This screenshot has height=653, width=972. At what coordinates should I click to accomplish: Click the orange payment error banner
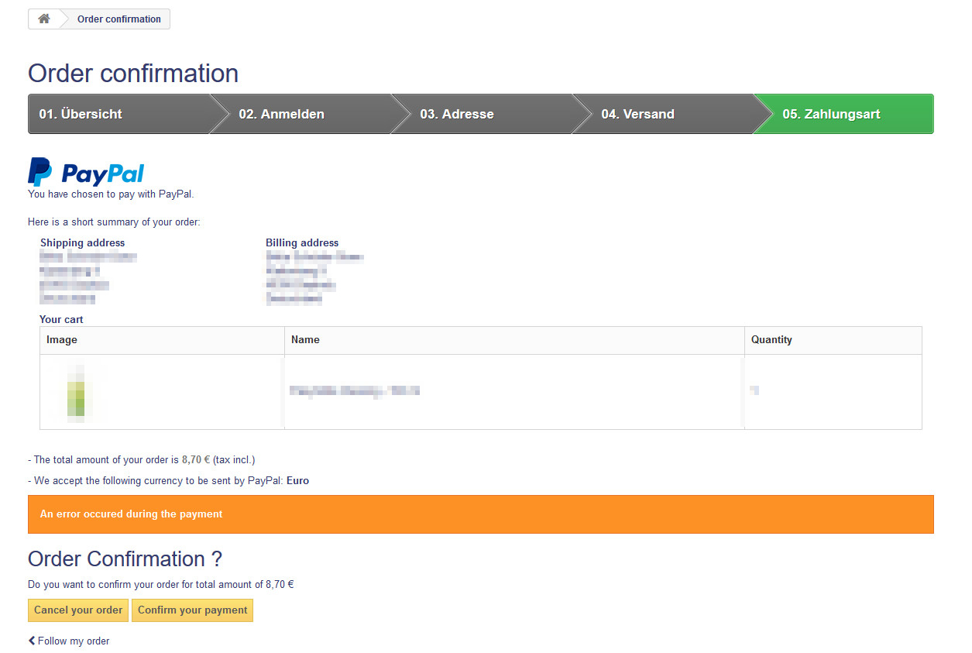click(480, 514)
